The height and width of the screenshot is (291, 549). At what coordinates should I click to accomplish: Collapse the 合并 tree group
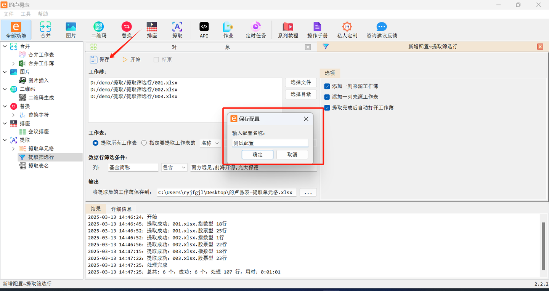[5, 46]
